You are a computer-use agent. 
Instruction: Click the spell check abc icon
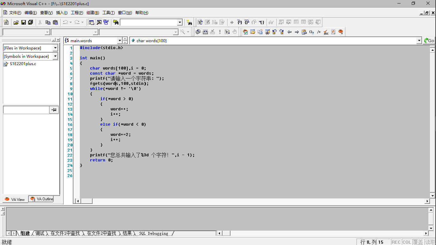coord(326,32)
